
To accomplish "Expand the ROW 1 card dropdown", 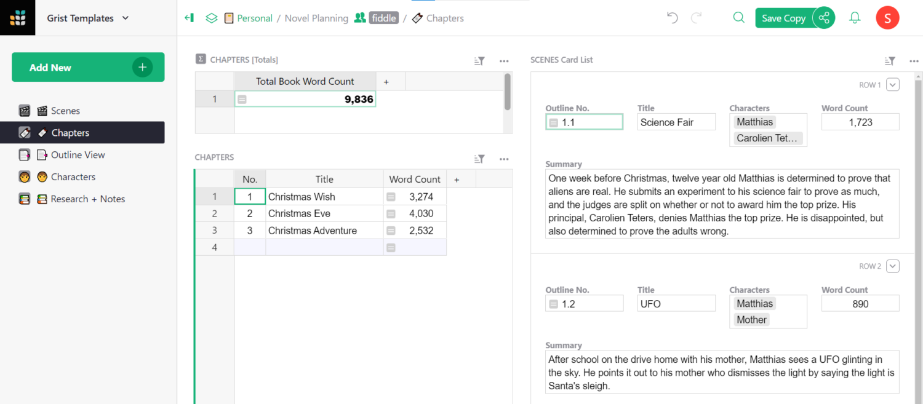I will (x=893, y=85).
